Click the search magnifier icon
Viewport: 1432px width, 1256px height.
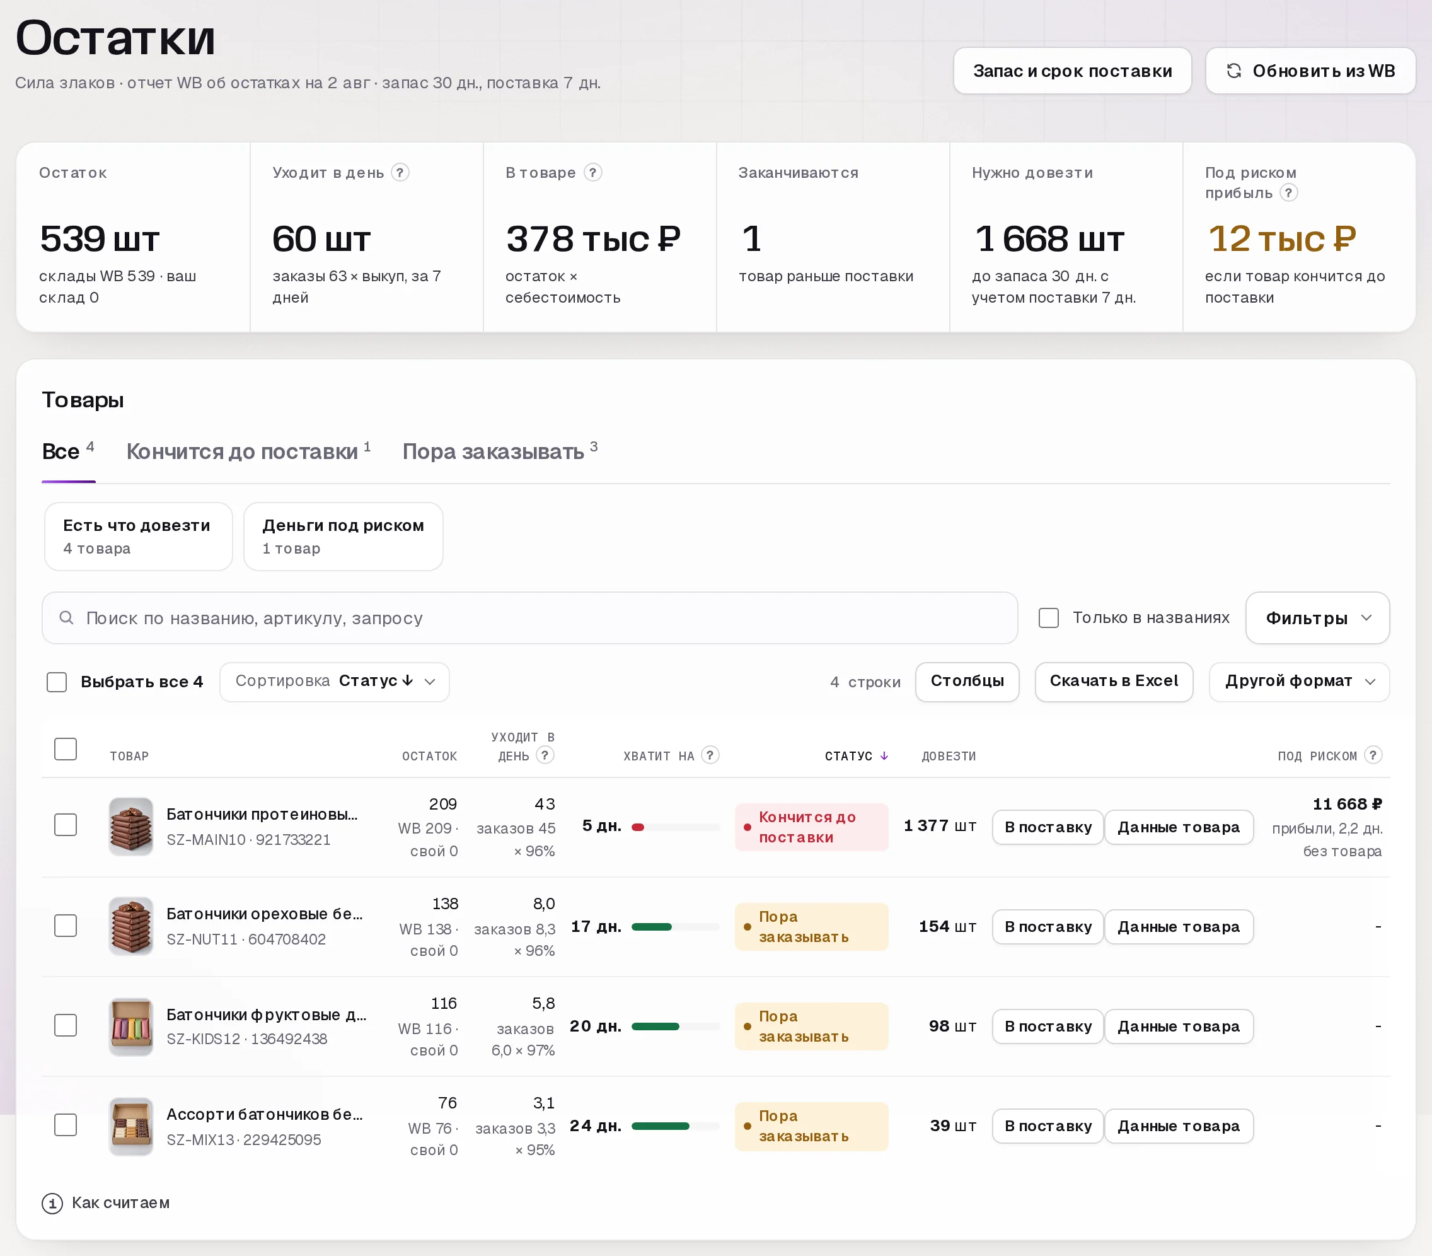[67, 617]
